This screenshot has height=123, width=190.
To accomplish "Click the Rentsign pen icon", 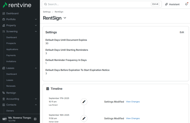I will click(4, 93).
